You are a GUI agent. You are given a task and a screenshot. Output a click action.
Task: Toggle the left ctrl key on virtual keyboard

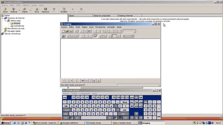tap(66, 118)
